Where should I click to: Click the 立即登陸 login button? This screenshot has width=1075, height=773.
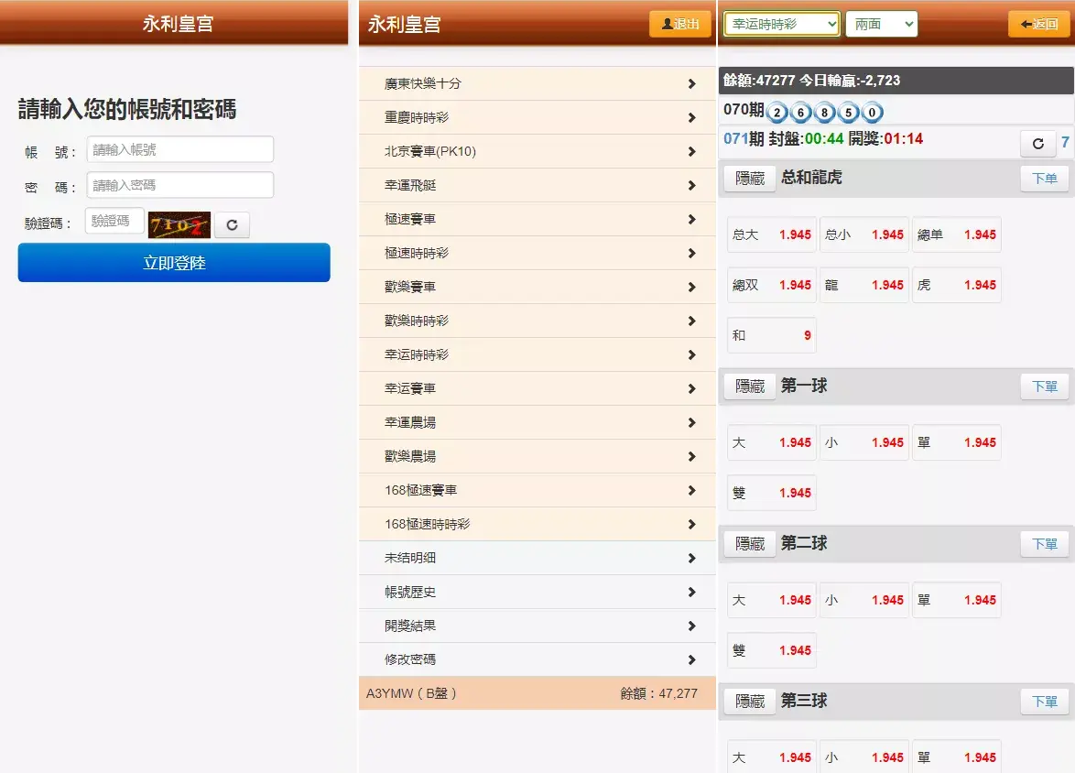pyautogui.click(x=174, y=263)
